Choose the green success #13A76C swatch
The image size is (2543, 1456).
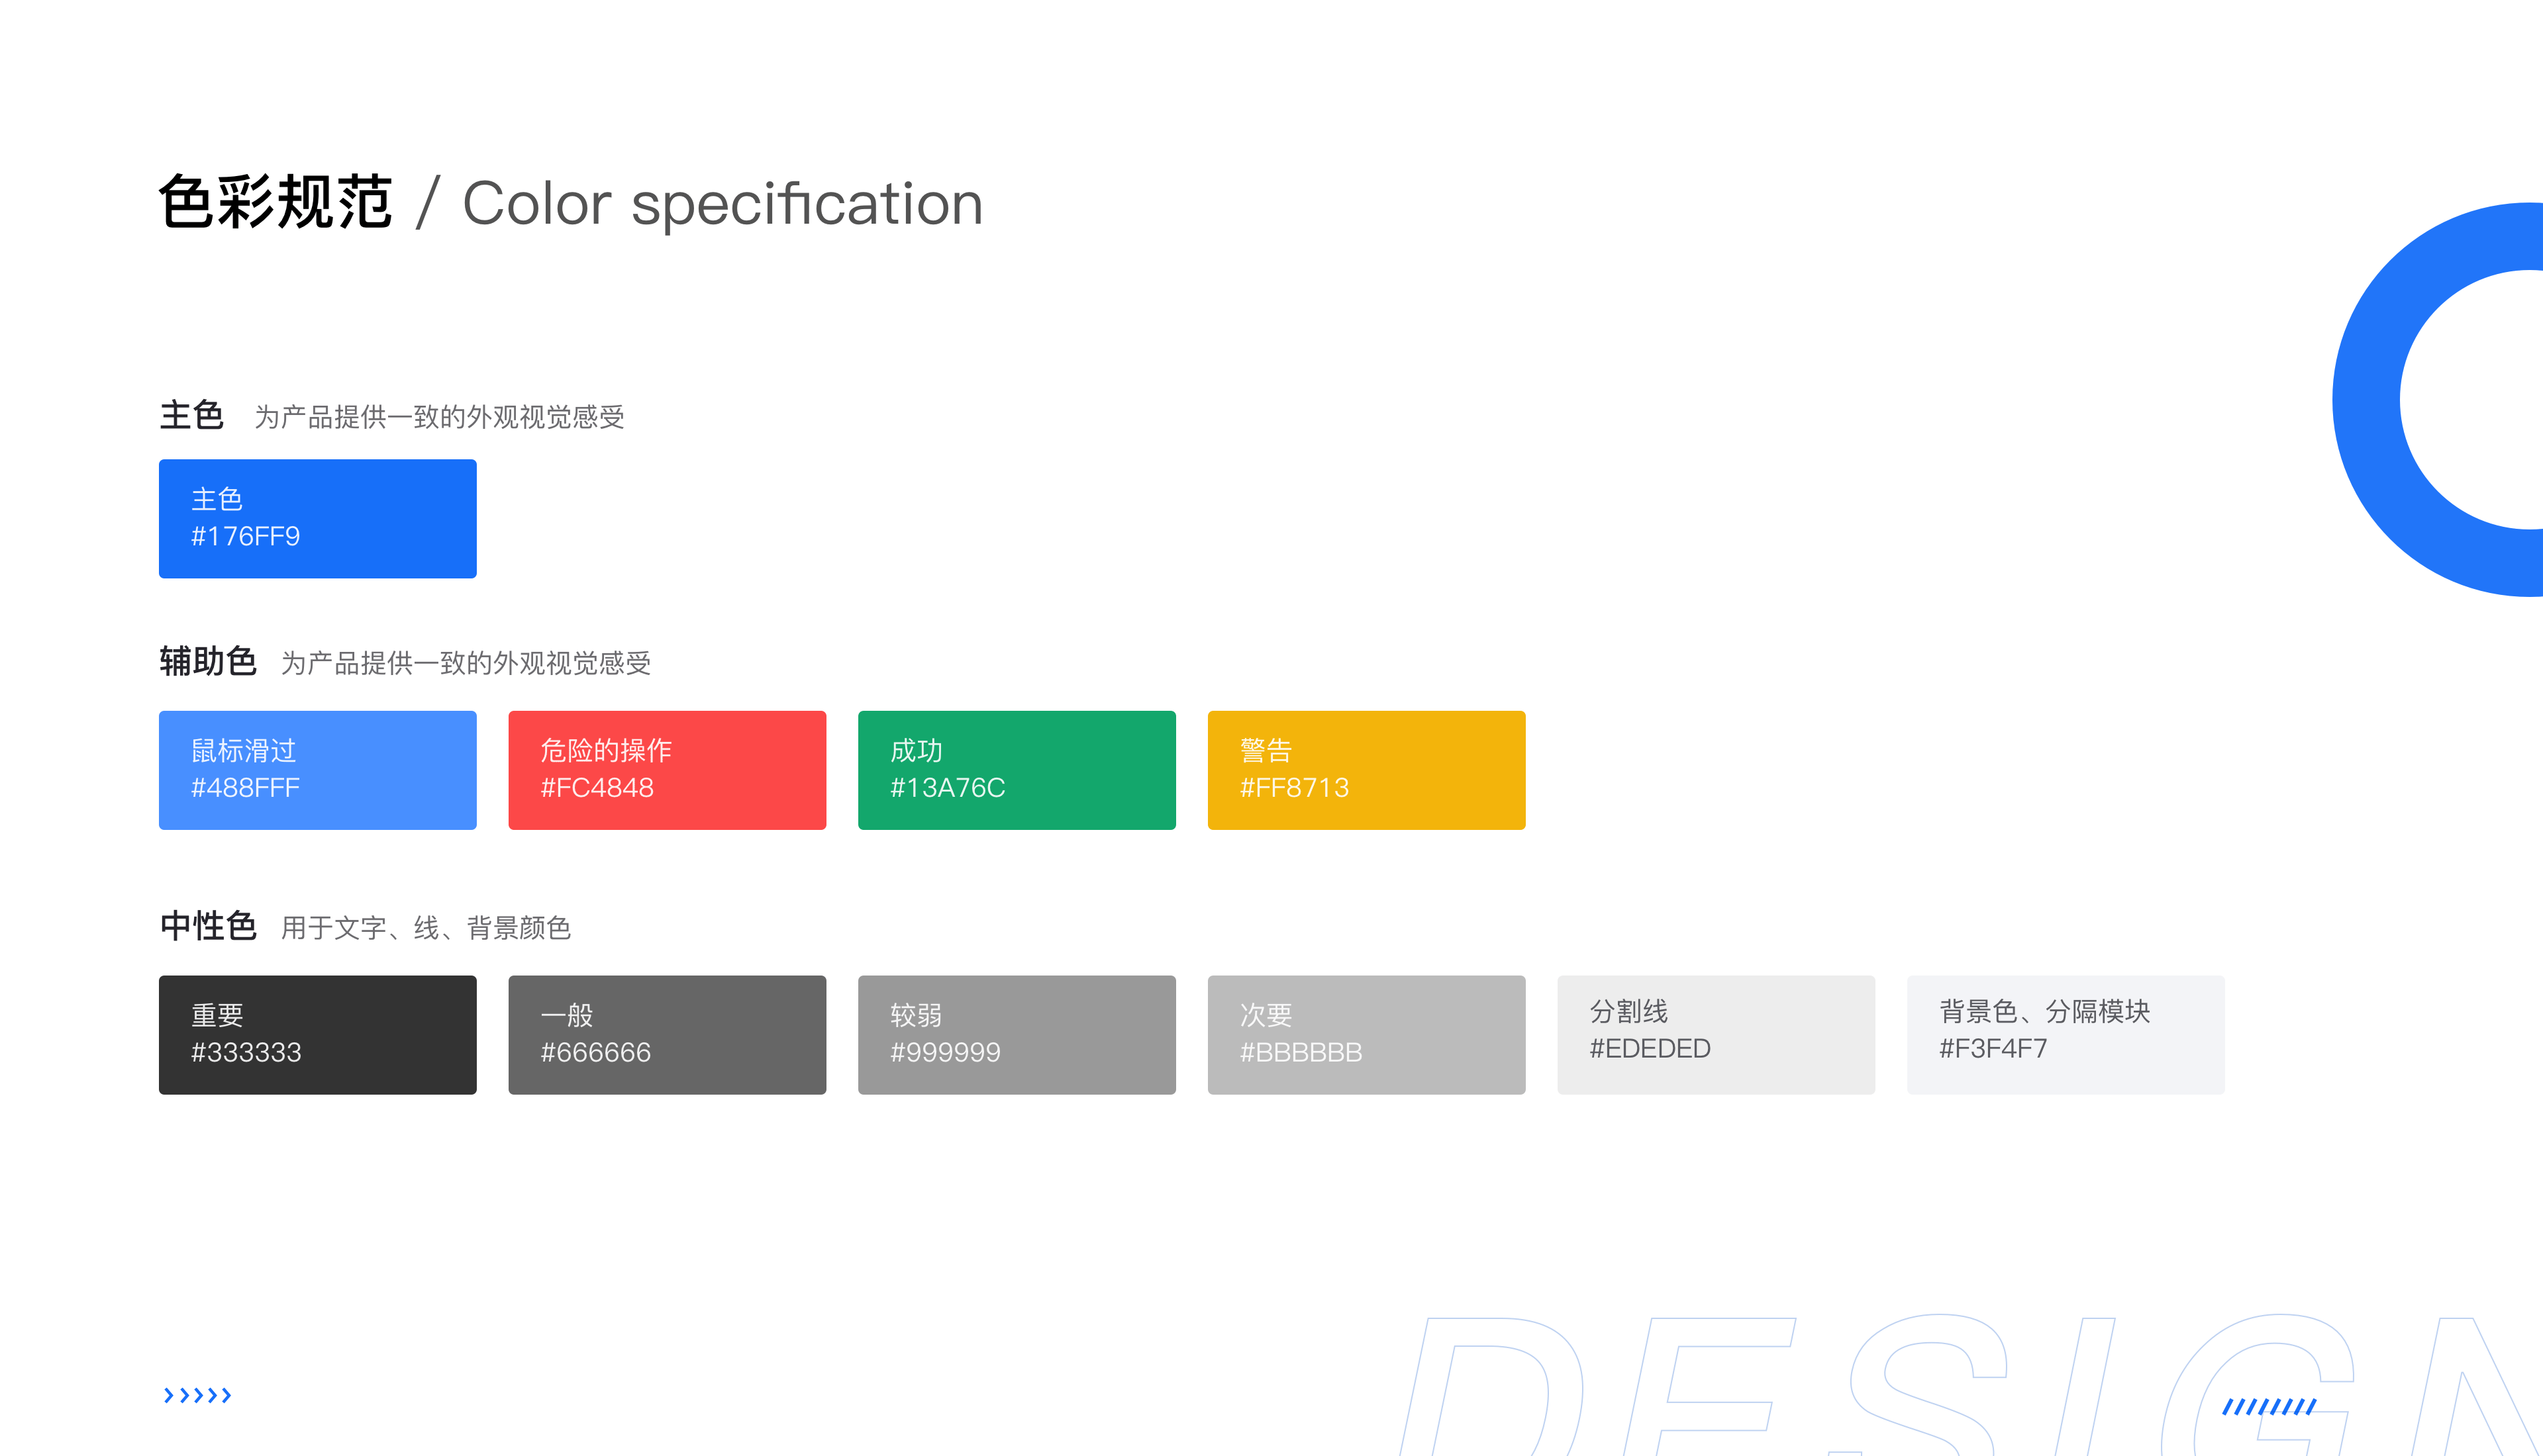[x=1017, y=770]
